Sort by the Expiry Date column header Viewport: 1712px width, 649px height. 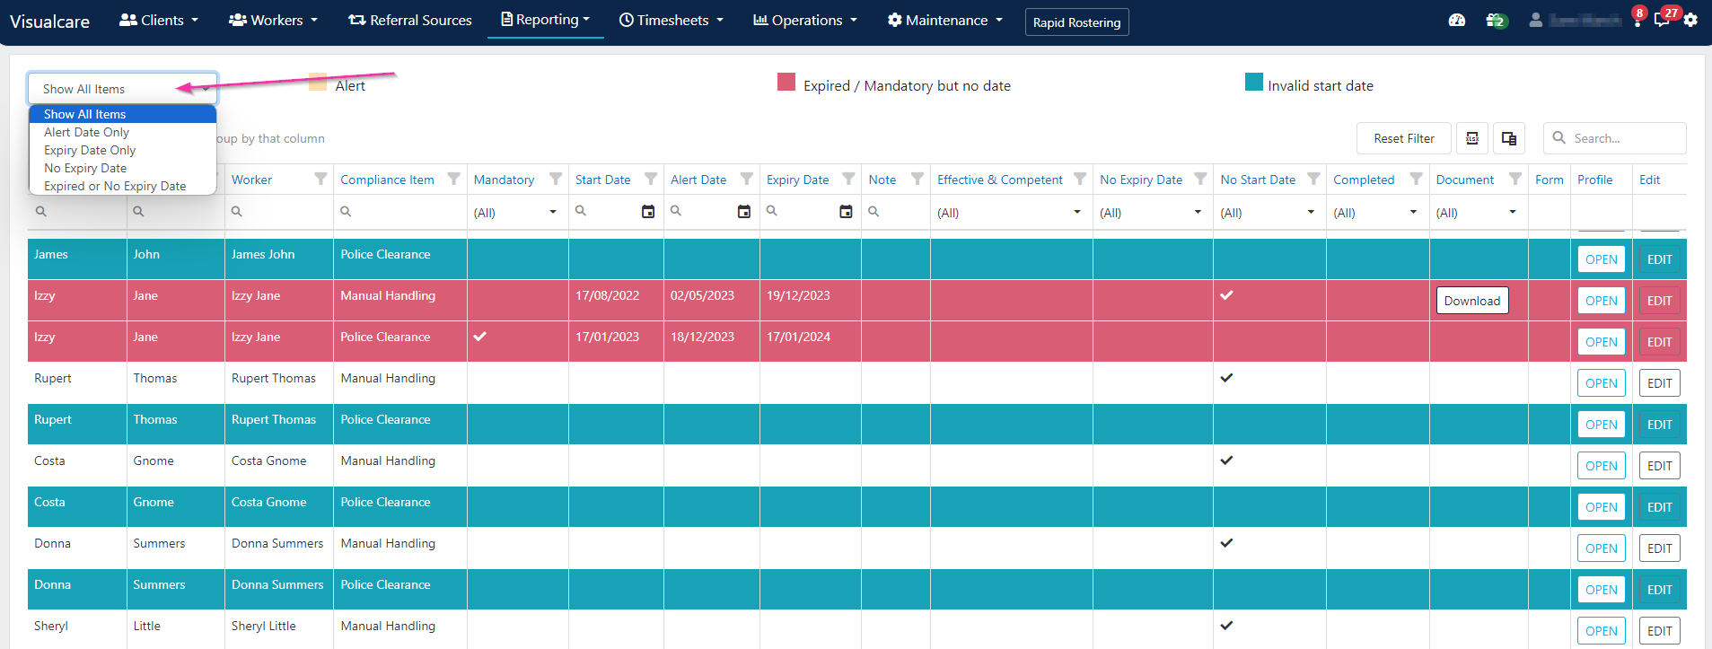coord(797,180)
